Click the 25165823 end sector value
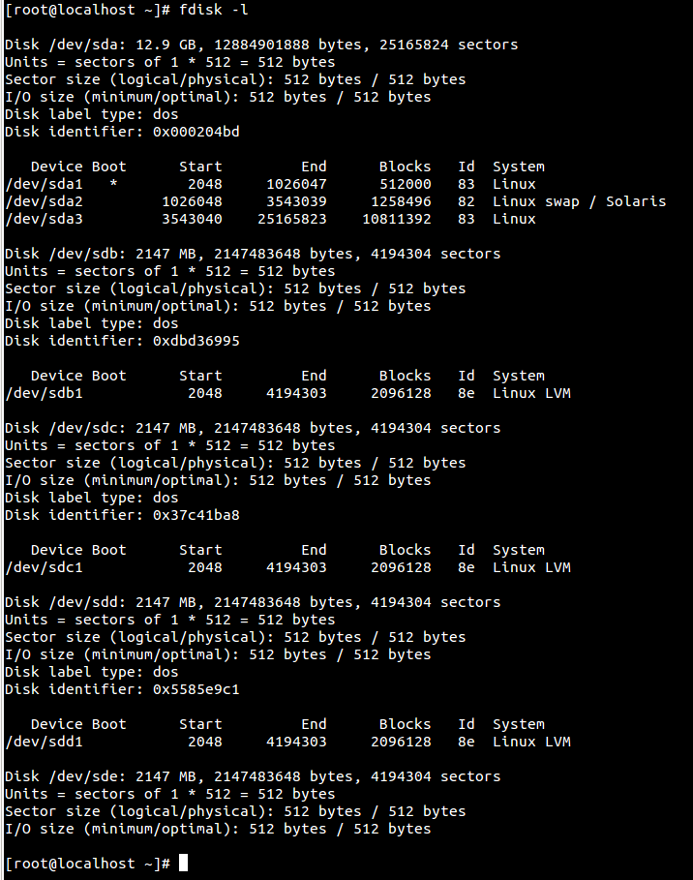The image size is (693, 880). (291, 219)
